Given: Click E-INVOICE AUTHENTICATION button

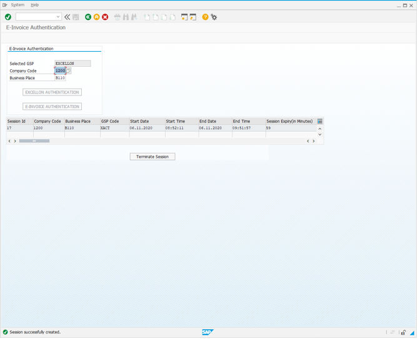Looking at the screenshot, I should (x=52, y=107).
